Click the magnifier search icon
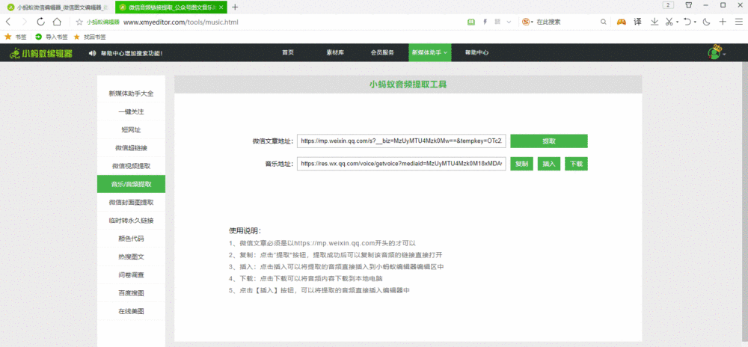This screenshot has width=748, height=347. [603, 22]
